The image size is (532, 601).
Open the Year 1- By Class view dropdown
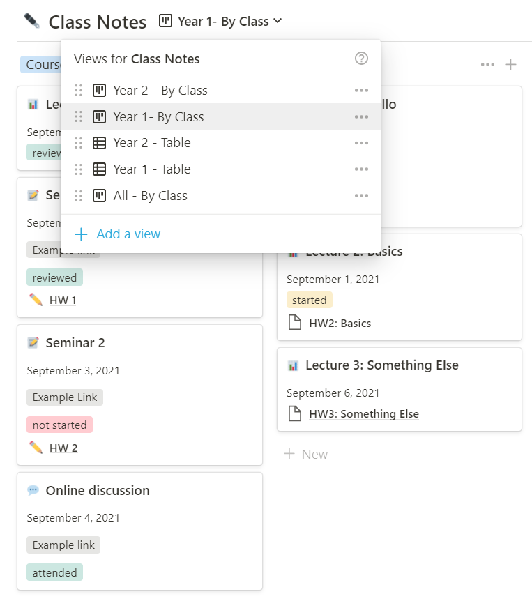220,22
